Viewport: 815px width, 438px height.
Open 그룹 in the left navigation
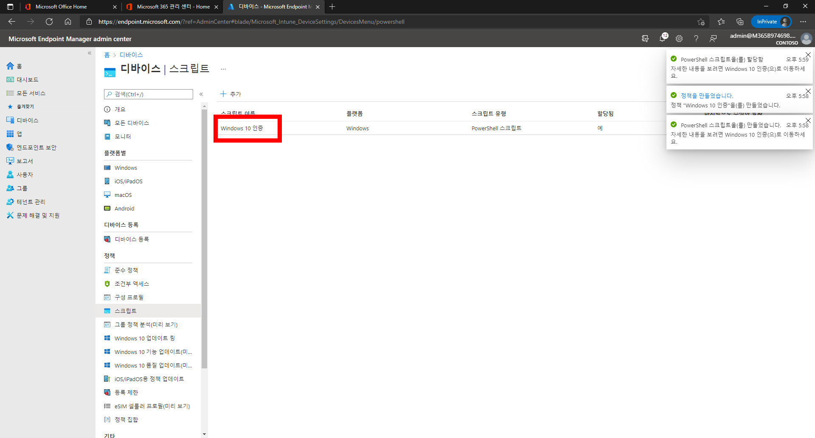(x=17, y=188)
